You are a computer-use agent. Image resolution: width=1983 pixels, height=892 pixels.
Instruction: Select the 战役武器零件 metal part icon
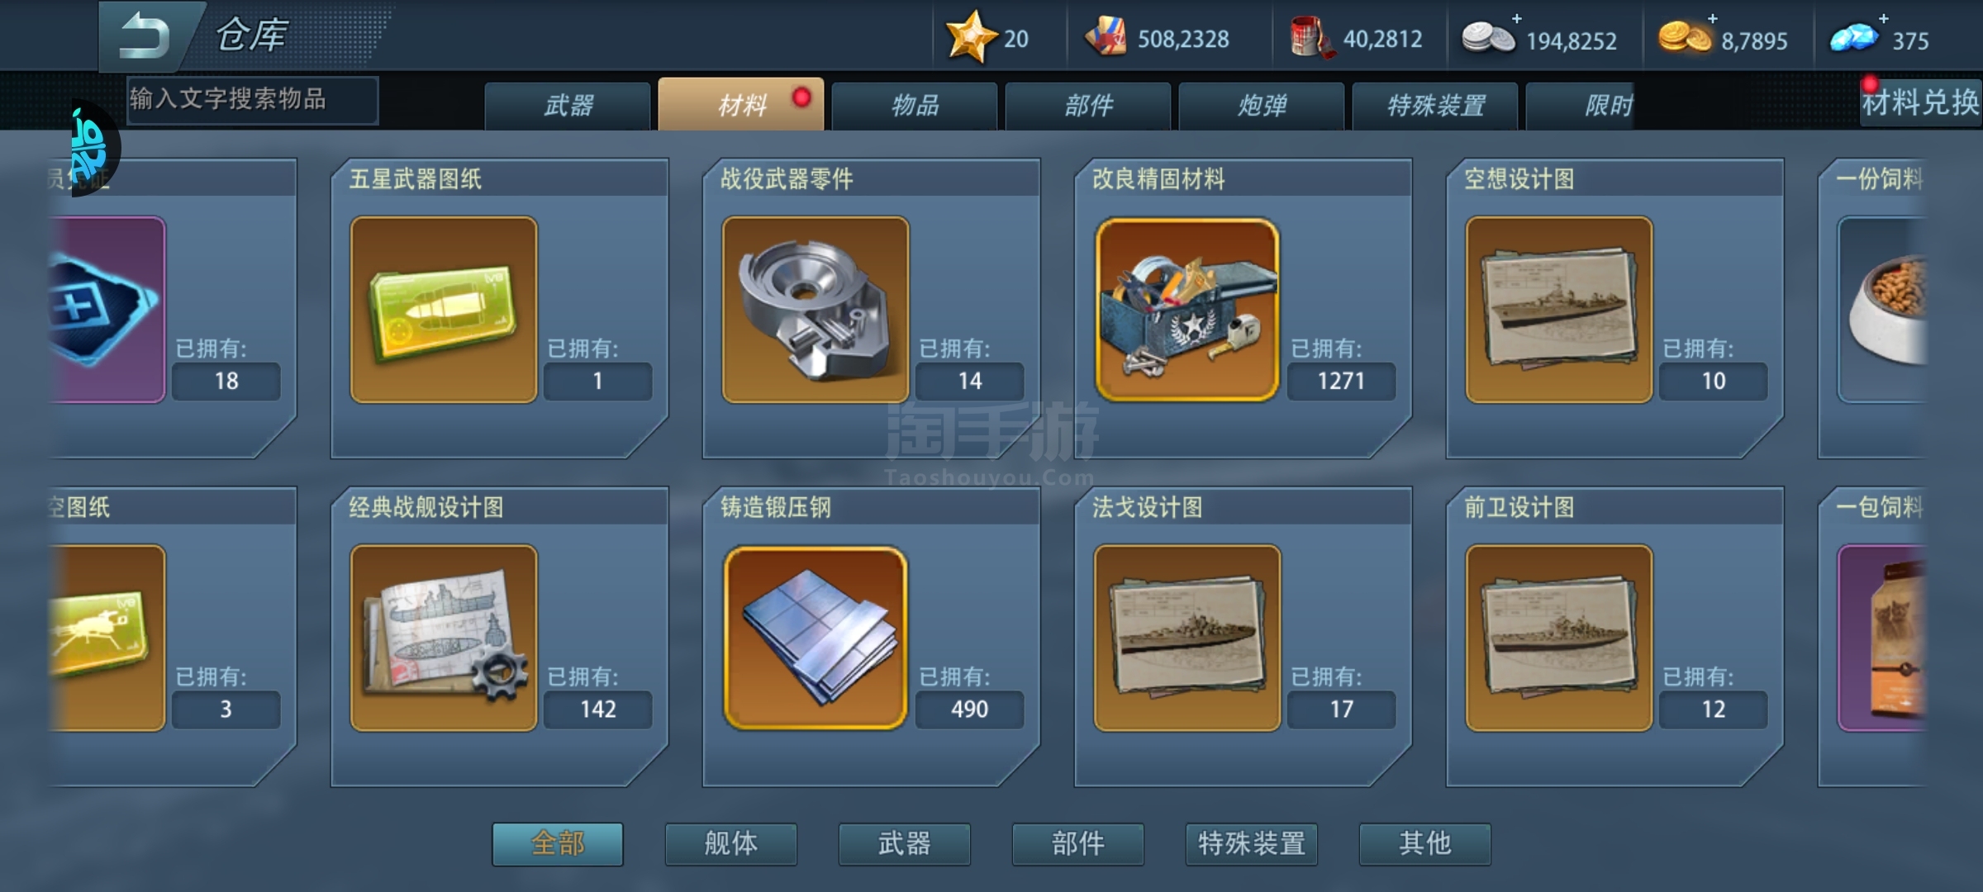[816, 310]
